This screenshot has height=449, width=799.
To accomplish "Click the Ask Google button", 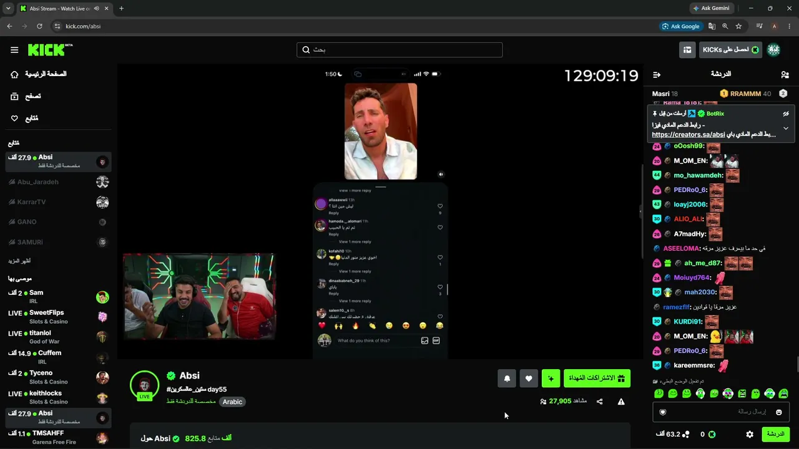I will coord(680,26).
